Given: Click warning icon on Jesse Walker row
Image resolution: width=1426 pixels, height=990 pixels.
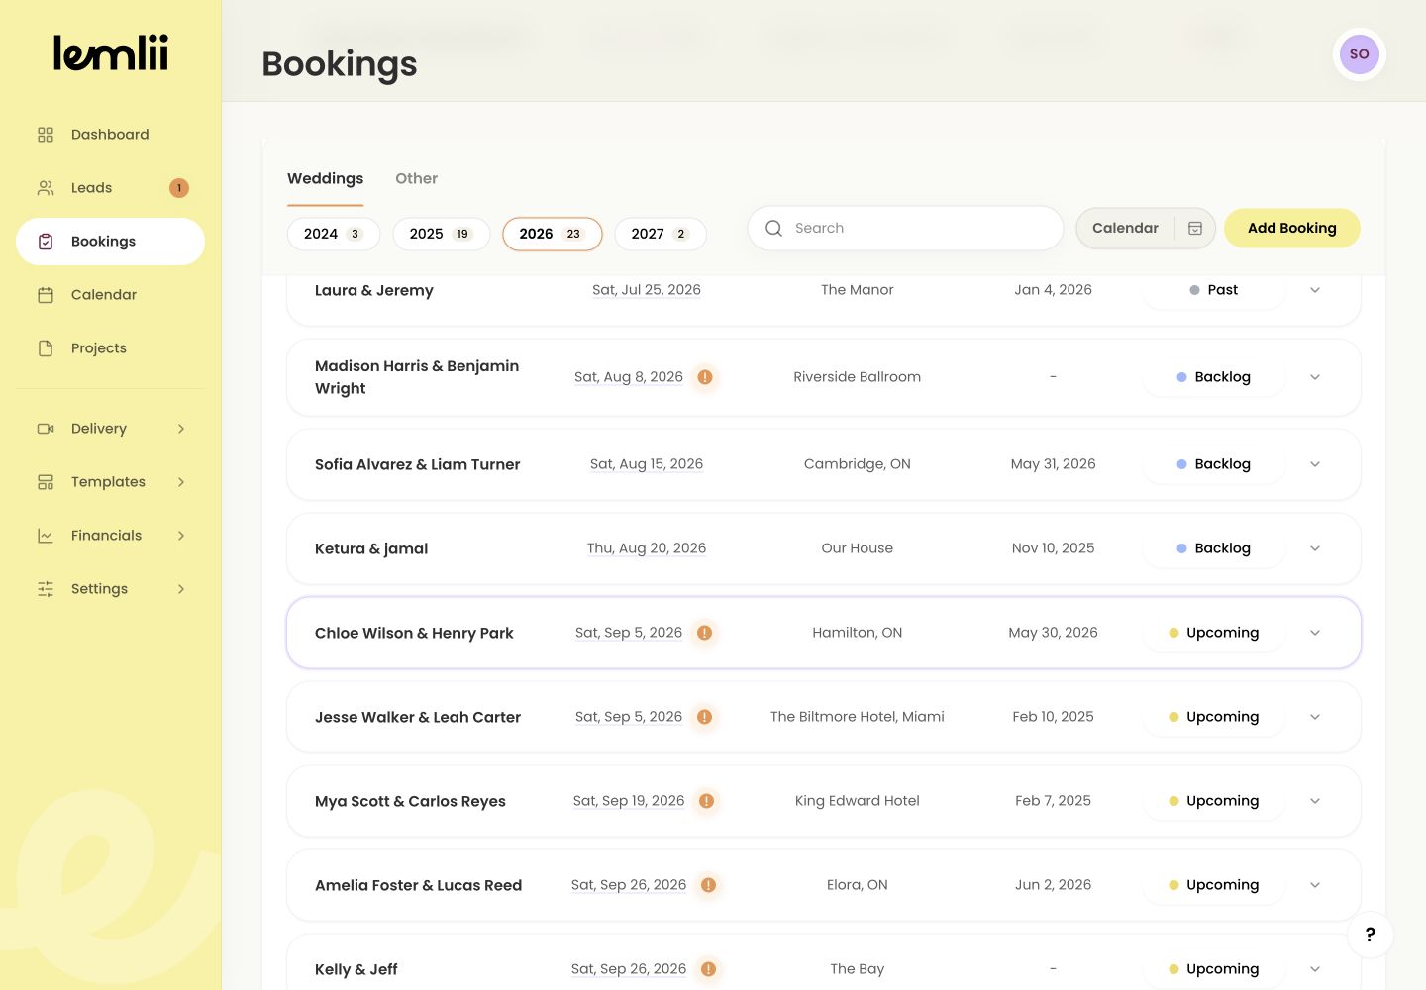Looking at the screenshot, I should pos(705,717).
